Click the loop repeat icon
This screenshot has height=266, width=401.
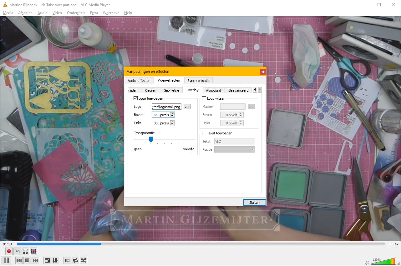point(75,260)
